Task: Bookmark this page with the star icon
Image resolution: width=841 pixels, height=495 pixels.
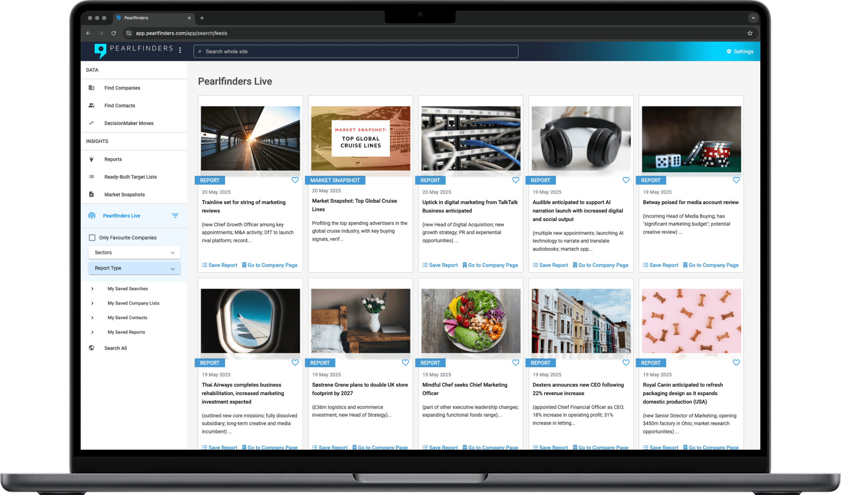Action: (x=750, y=33)
